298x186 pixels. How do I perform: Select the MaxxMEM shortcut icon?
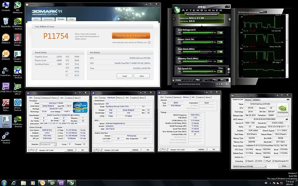6,137
